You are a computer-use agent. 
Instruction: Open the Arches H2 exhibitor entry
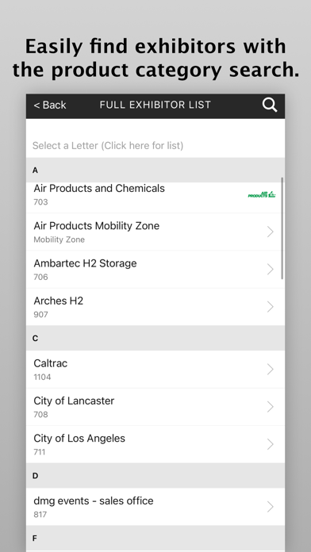(155, 307)
